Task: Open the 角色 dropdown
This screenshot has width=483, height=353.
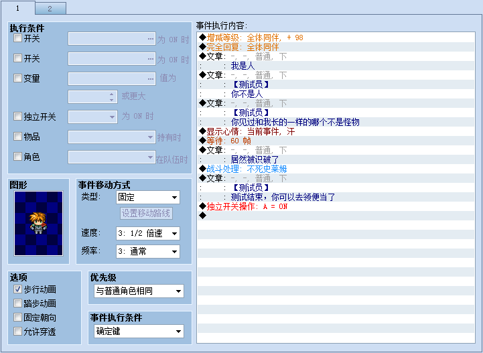Action: pos(111,157)
